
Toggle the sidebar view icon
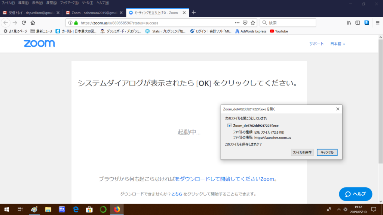(358, 23)
